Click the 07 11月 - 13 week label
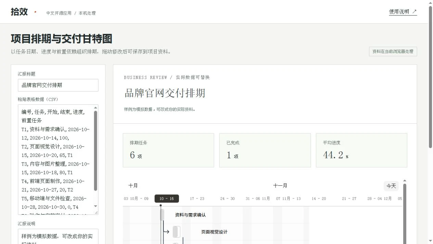Image resolution: width=433 pixels, height=244 pixels. click(x=289, y=199)
